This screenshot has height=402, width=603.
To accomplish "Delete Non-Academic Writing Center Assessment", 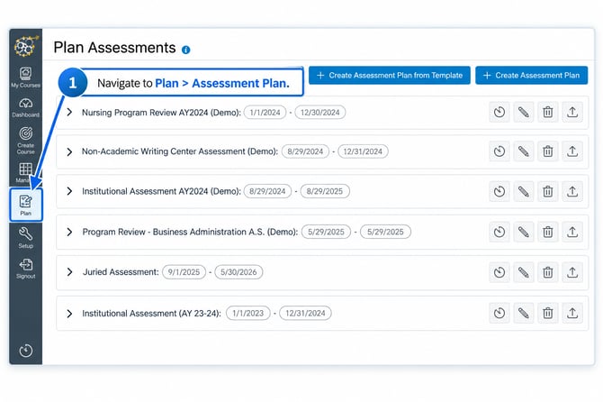I will (x=547, y=151).
